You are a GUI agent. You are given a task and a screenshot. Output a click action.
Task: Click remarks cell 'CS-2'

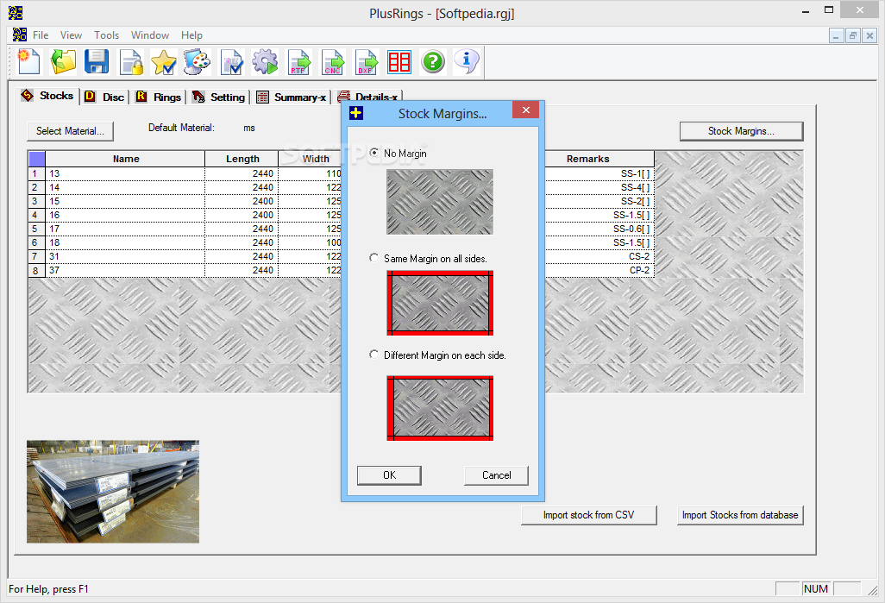[599, 256]
